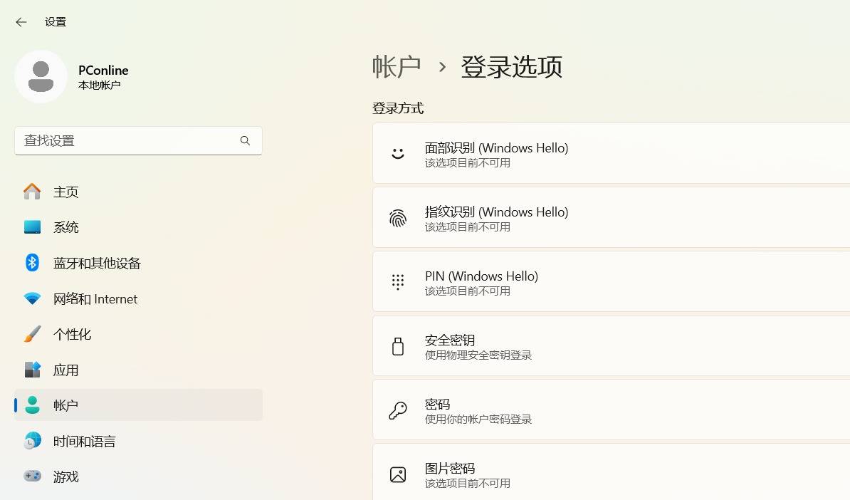
Task: Click the PConline user avatar
Action: click(x=41, y=76)
